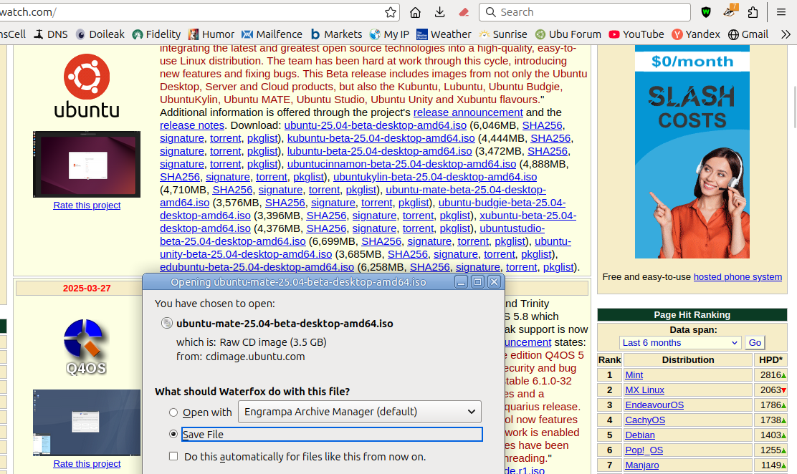The image size is (797, 474).
Task: Open Mint in the Page Hit Ranking
Action: click(634, 375)
